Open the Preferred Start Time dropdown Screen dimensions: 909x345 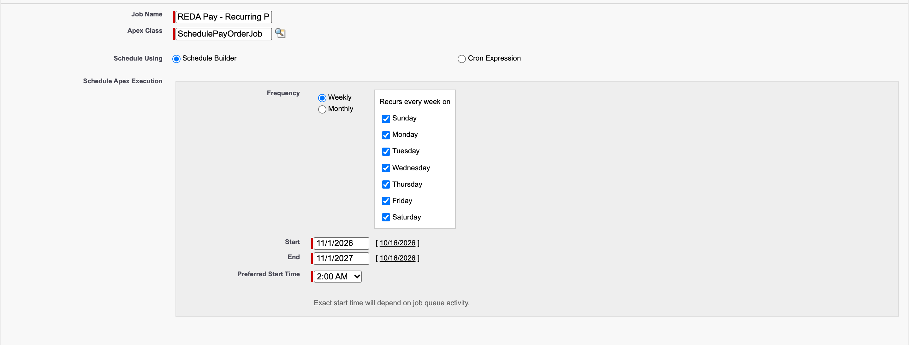338,277
